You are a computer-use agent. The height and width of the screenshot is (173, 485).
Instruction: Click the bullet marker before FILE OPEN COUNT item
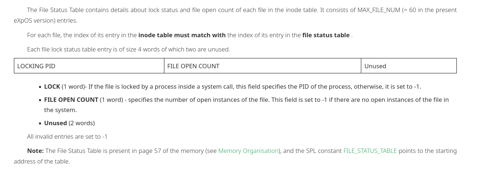(40, 100)
